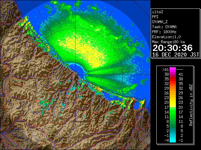The height and width of the screenshot is (150, 201).
Task: Pick the cyan -4 to -1 dBZ swatch
Action: click(173, 140)
